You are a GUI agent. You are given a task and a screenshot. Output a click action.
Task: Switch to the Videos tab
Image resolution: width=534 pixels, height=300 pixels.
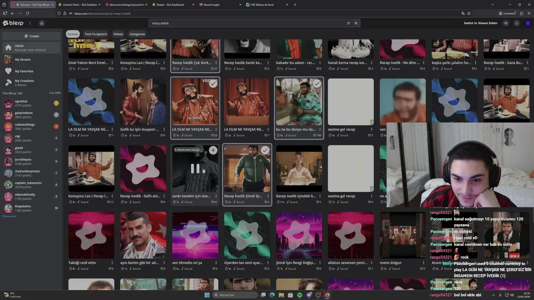point(118,34)
